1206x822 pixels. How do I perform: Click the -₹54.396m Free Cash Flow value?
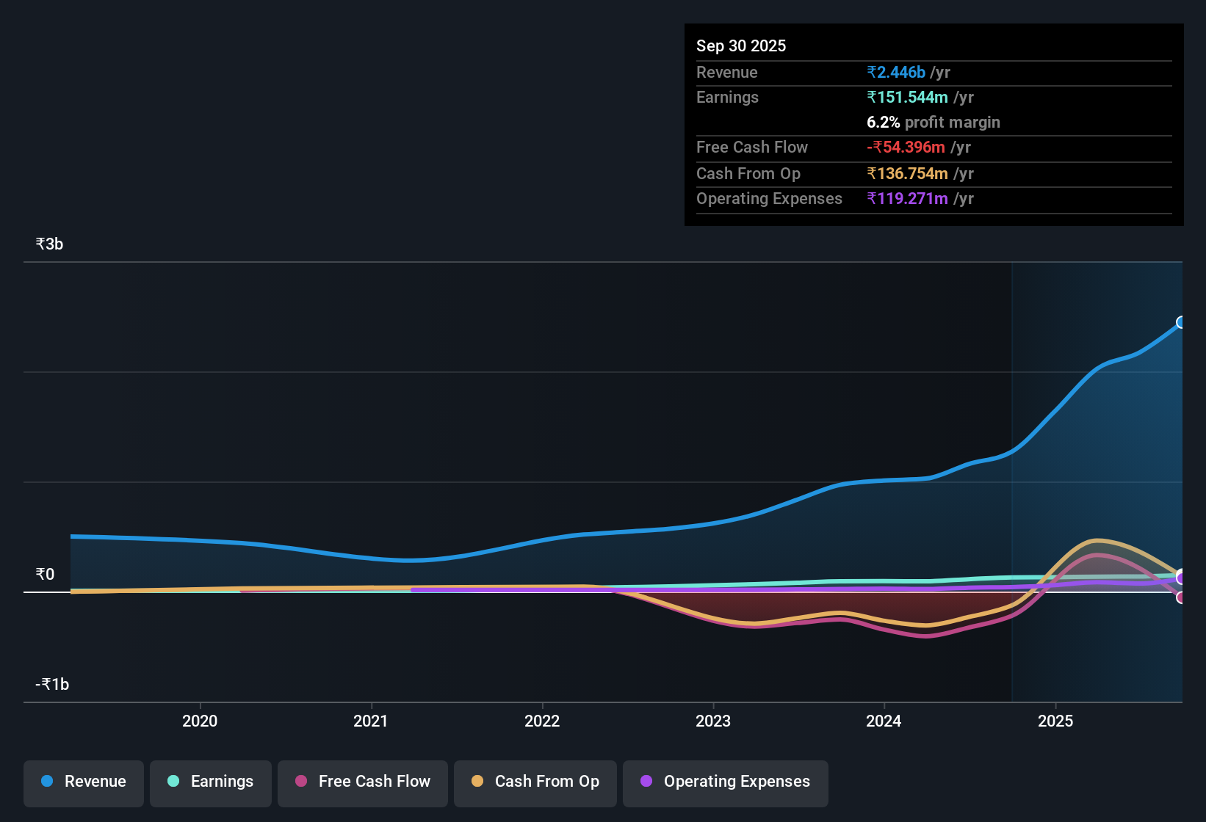(x=907, y=147)
